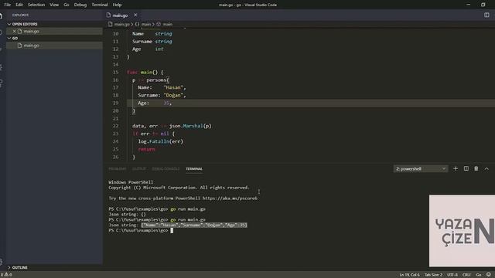Image resolution: width=495 pixels, height=278 pixels.
Task: Change the CRLF line ending setting
Action: pyautogui.click(x=466, y=275)
